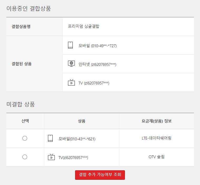
Task: Select the radio button for 모바일(010-43**-*621)
Action: (x=25, y=138)
